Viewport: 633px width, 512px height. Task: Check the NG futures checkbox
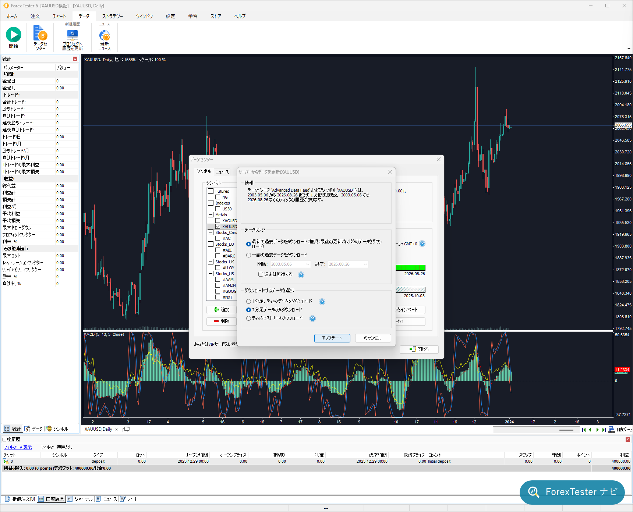coord(218,197)
